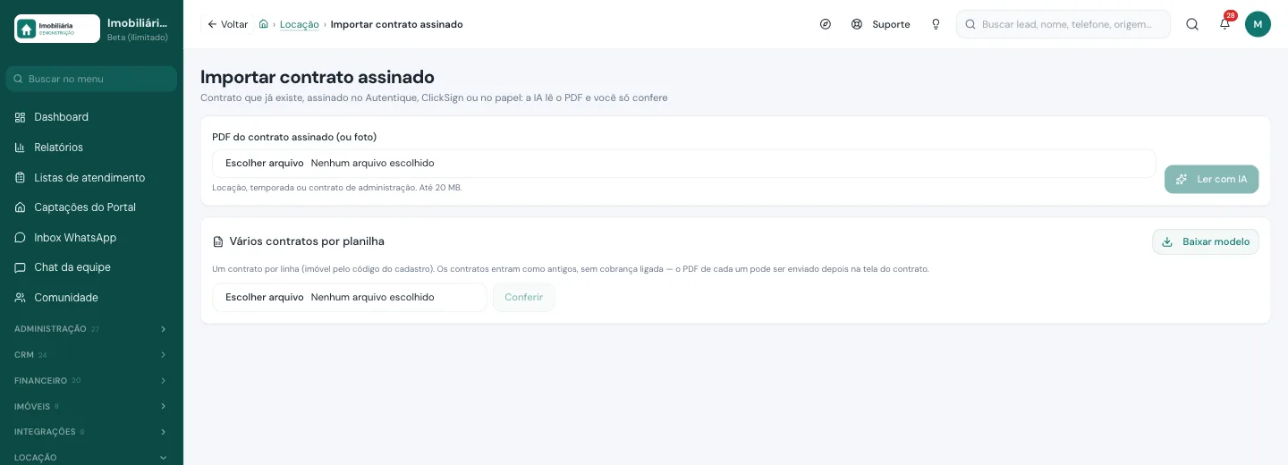Expand the IMÓVEIS section
Screen dimensions: 1288x465
91,406
